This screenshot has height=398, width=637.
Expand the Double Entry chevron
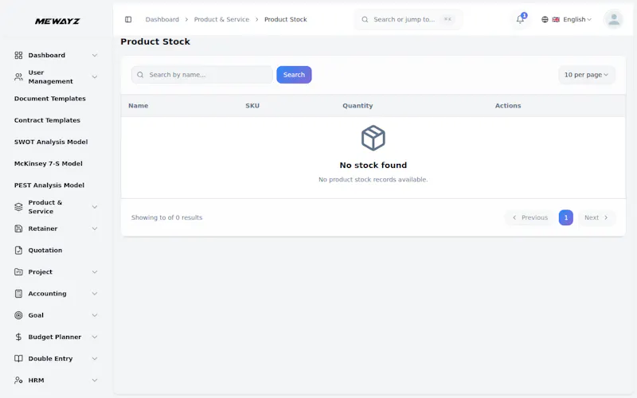click(95, 359)
